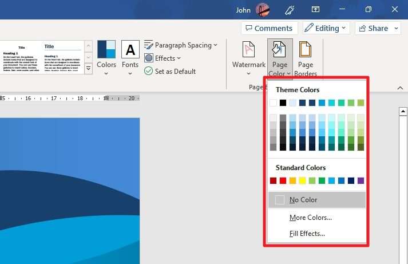The width and height of the screenshot is (408, 264).
Task: Open Page Borders dialog
Action: [306, 58]
